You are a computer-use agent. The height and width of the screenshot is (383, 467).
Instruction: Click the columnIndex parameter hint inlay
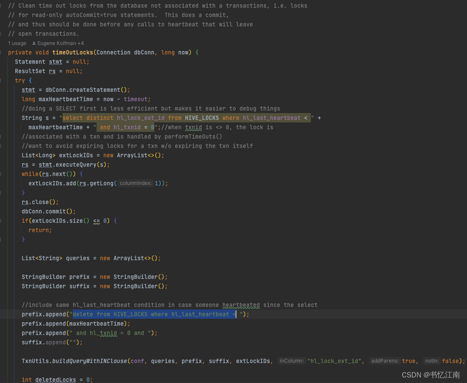[x=135, y=183]
